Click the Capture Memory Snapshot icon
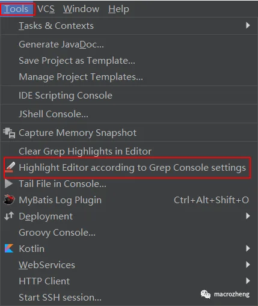 (x=9, y=133)
